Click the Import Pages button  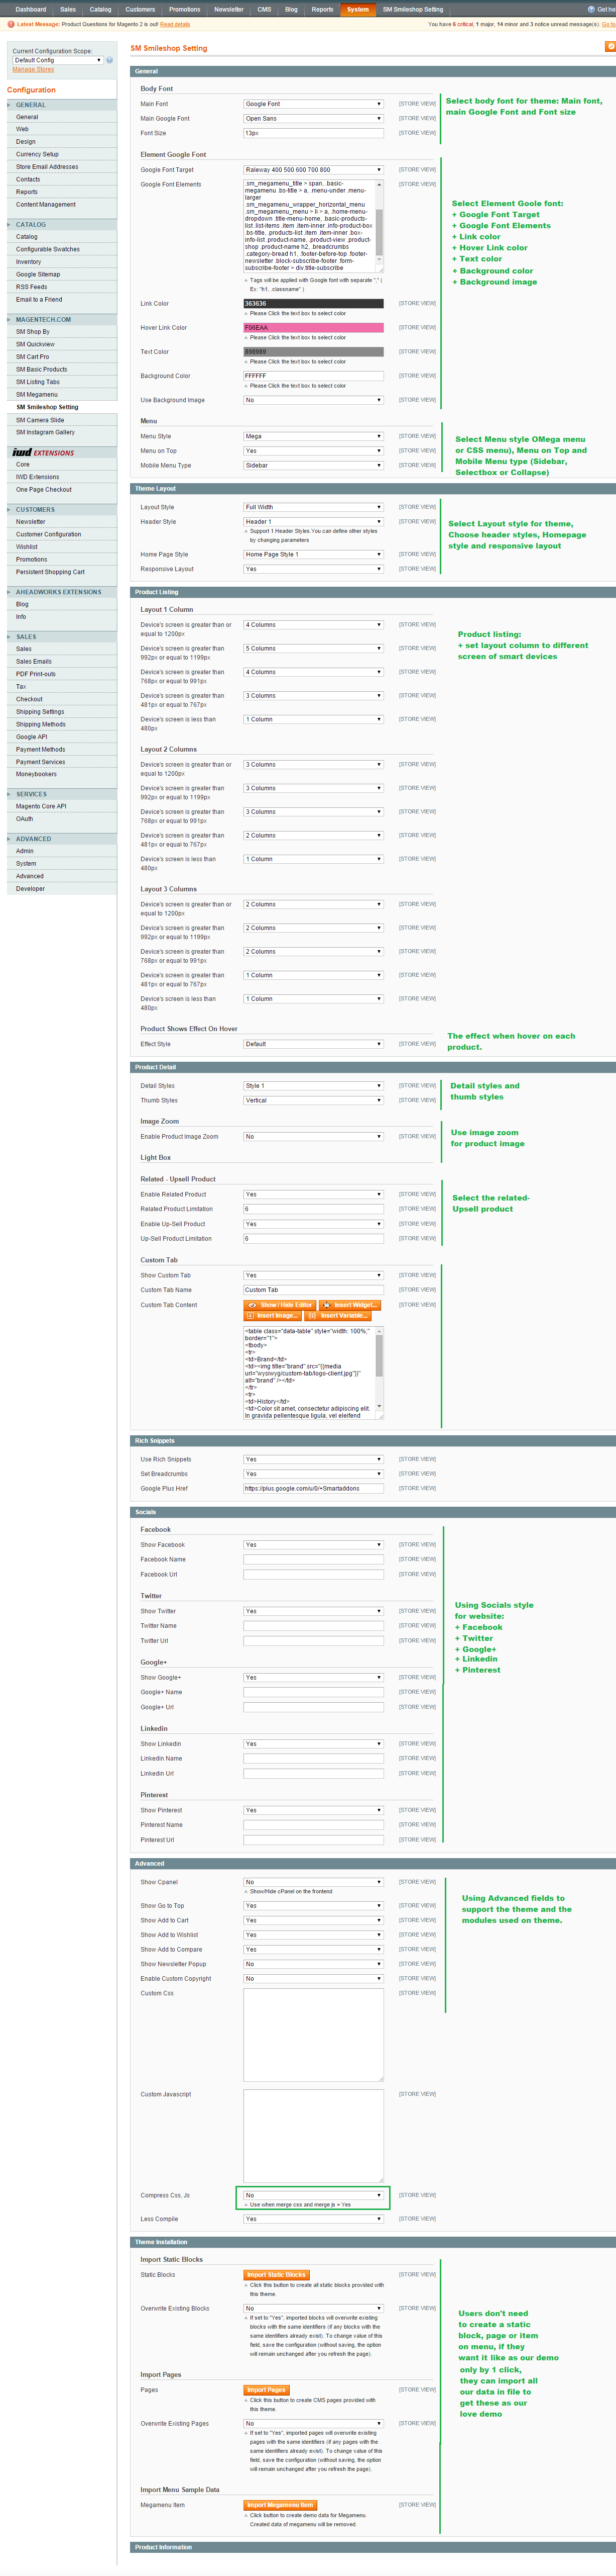(267, 2389)
